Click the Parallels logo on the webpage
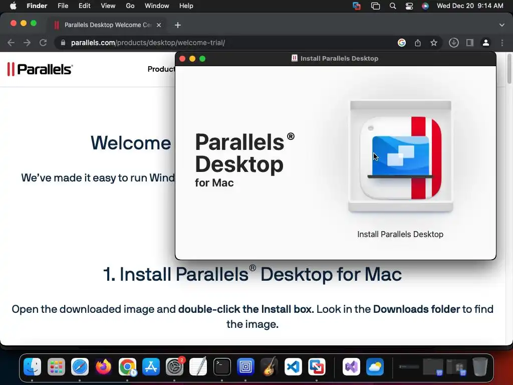513x385 pixels. pyautogui.click(x=40, y=69)
